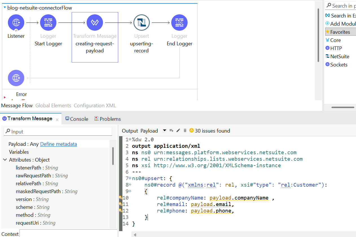Switch to the Console tab

click(77, 119)
